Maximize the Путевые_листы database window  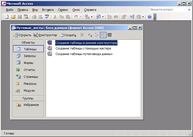point(135,28)
